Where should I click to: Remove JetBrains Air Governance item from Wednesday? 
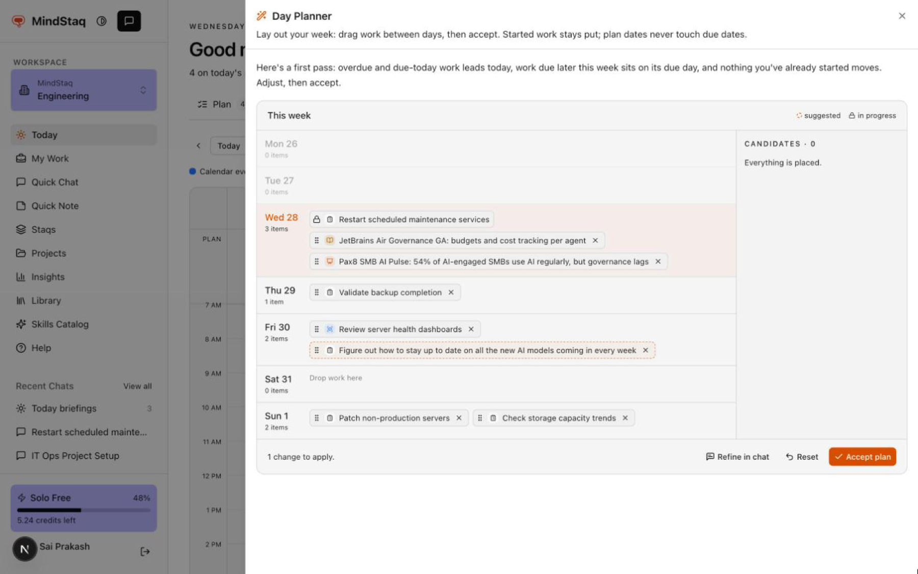(595, 240)
